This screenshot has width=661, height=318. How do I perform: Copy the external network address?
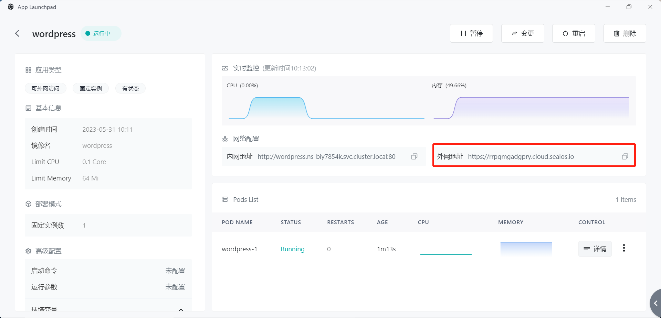625,156
